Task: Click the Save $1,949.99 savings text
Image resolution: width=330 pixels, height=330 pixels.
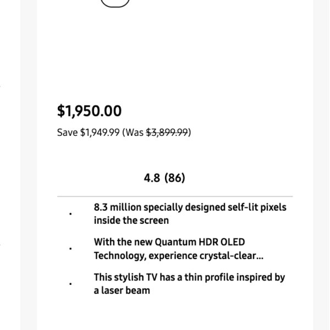Action: (88, 133)
